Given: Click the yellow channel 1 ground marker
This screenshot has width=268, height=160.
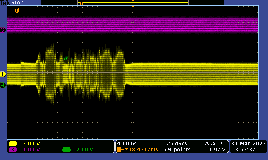Looking at the screenshot, I should [x=3, y=74].
